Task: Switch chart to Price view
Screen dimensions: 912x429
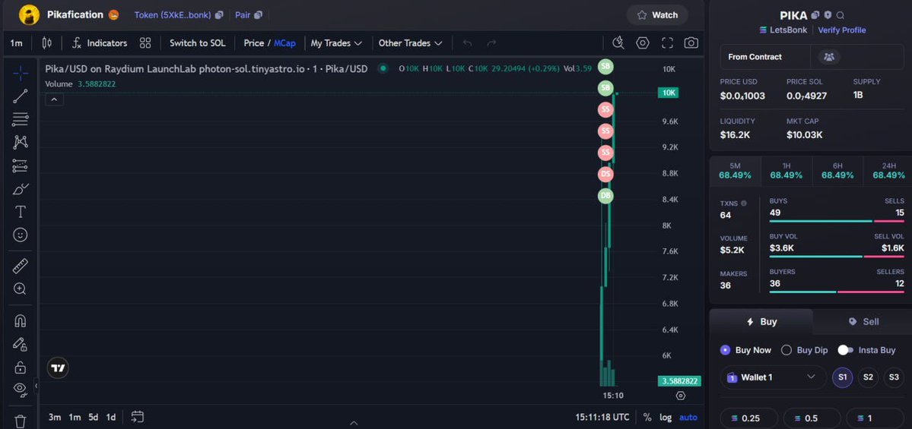Action: click(253, 43)
